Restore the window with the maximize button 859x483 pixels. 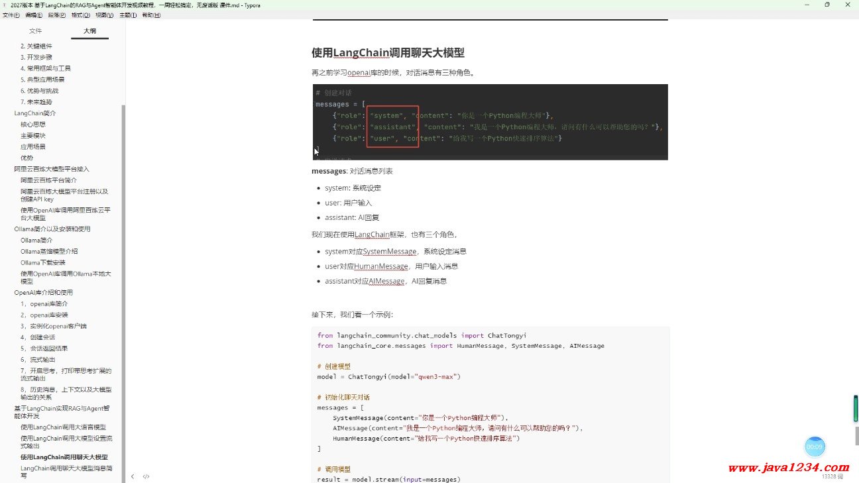point(827,5)
